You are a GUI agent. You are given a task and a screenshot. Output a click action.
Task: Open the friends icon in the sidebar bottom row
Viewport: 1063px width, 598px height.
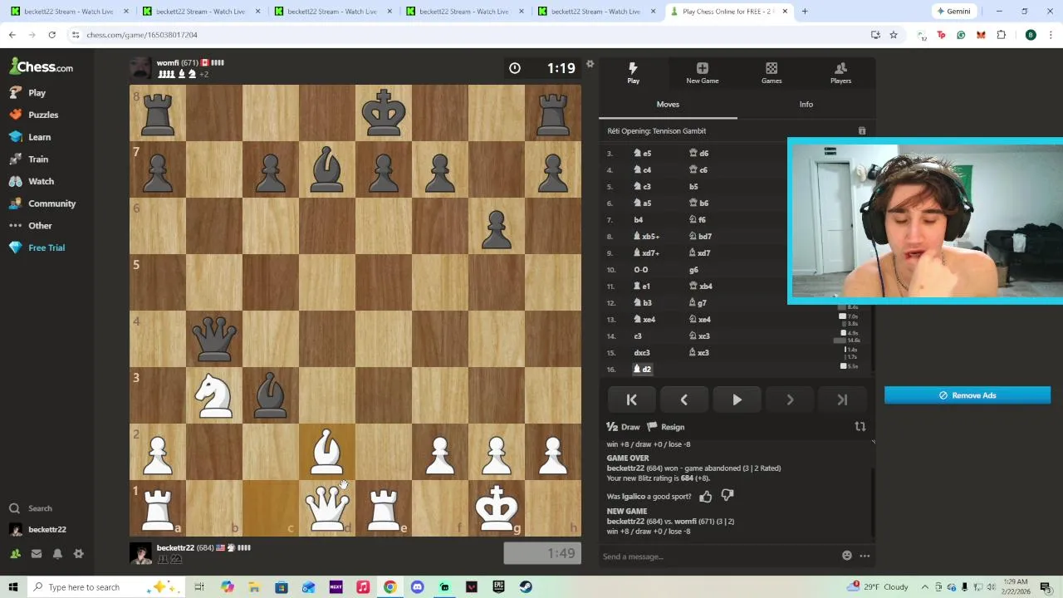coord(15,554)
